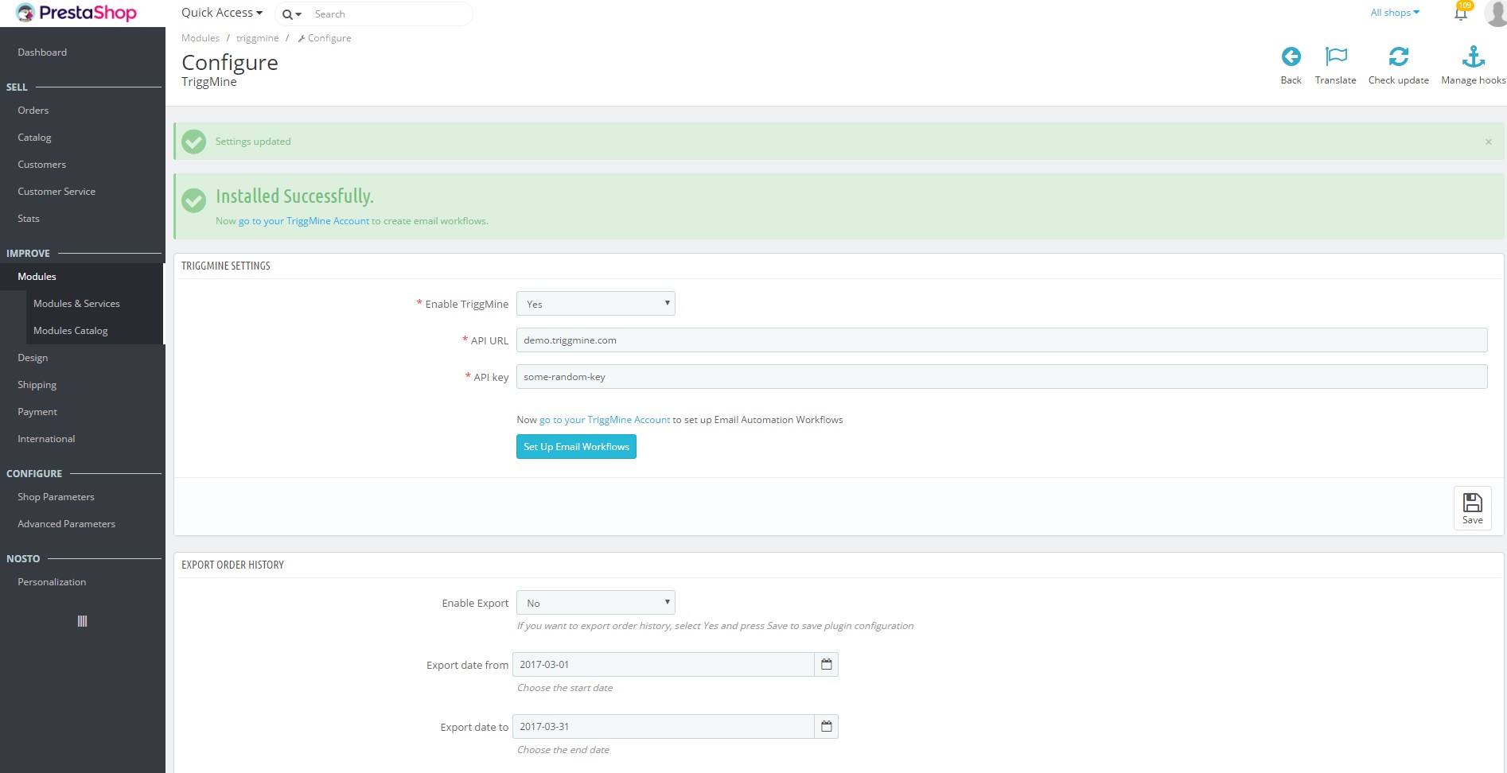Click the API URL input field
Viewport: 1507px width, 773px height.
[x=1002, y=340]
